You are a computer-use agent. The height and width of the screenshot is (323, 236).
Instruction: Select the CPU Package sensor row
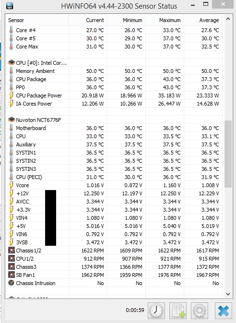point(114,79)
